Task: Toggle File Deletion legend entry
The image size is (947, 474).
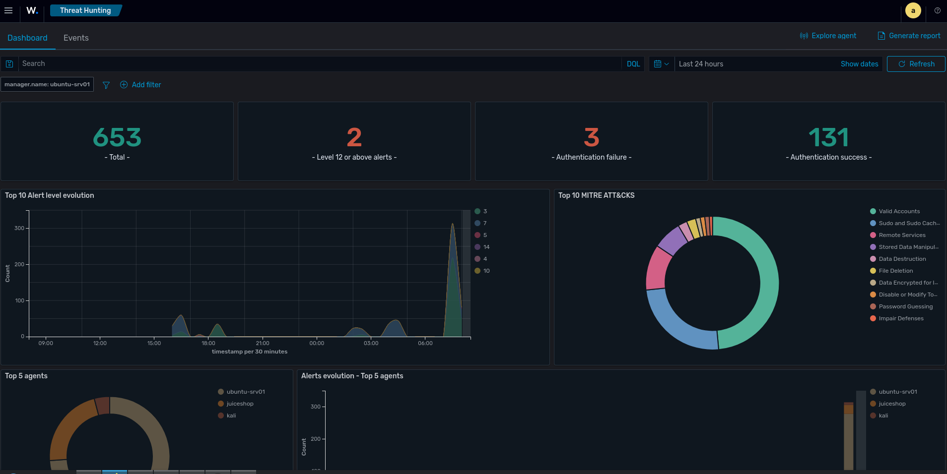Action: click(891, 271)
